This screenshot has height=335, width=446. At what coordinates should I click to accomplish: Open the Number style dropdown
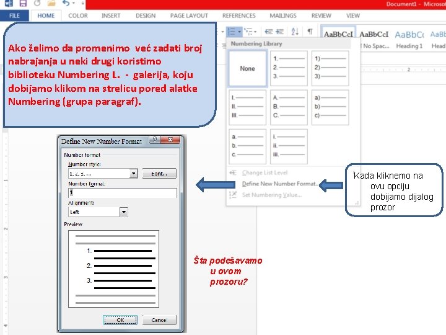pos(134,174)
